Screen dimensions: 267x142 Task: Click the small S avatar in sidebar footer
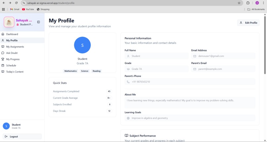(x=6, y=126)
